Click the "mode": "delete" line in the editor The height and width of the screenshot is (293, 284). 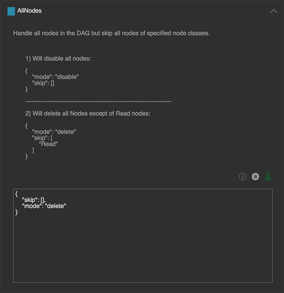pos(44,206)
